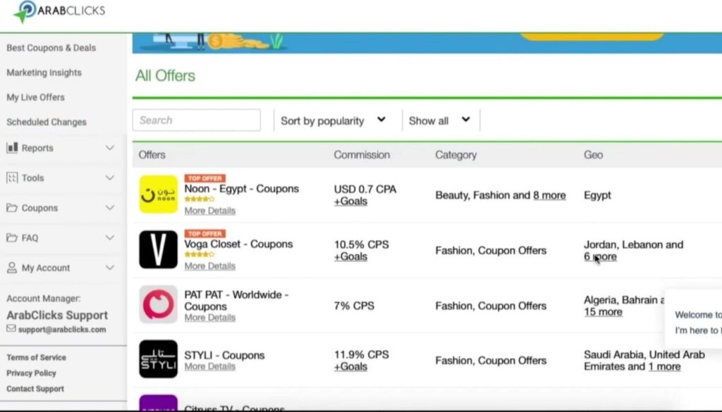The width and height of the screenshot is (722, 412).
Task: Click the envelope icon next to support email
Action: coord(11,329)
